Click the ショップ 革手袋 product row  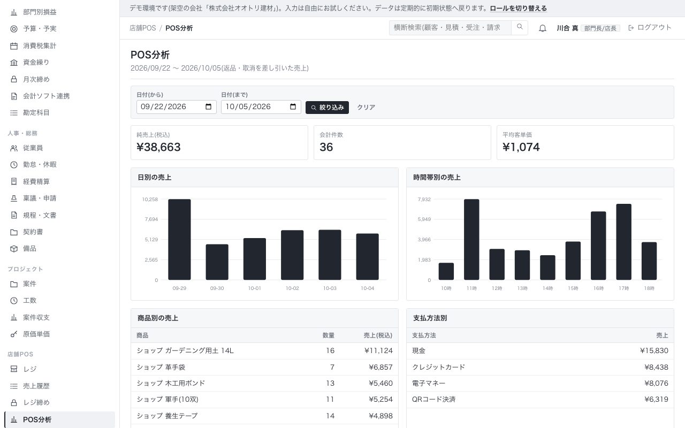pyautogui.click(x=264, y=368)
